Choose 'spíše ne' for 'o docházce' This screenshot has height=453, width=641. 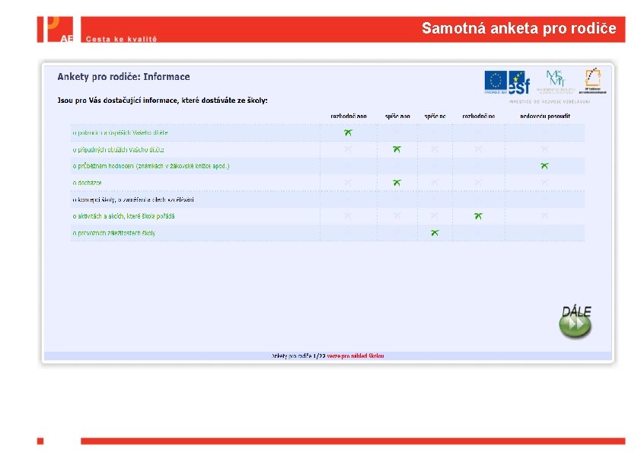[x=435, y=183]
